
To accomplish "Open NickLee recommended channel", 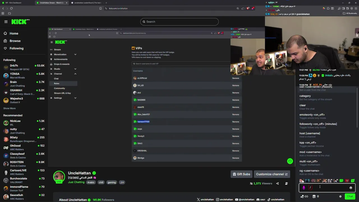I will pyautogui.click(x=24, y=123).
